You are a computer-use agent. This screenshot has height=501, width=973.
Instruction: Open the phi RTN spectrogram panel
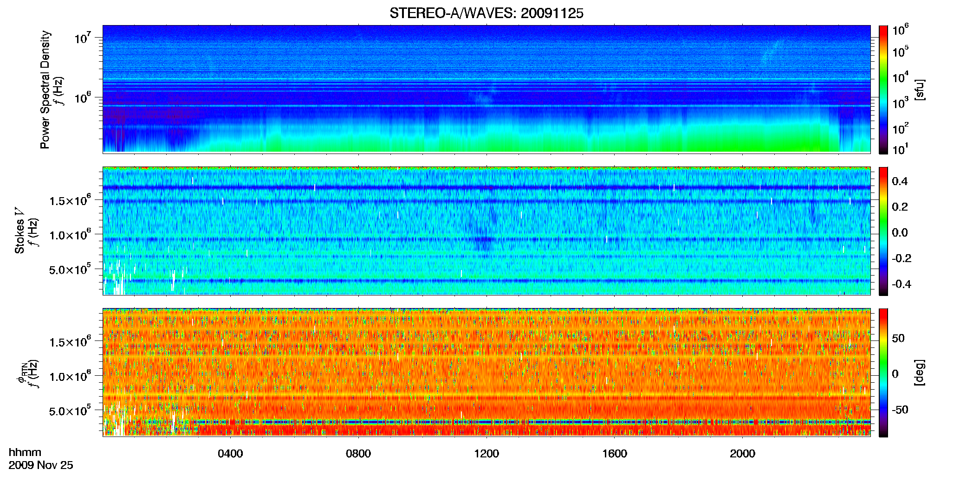[x=486, y=372]
